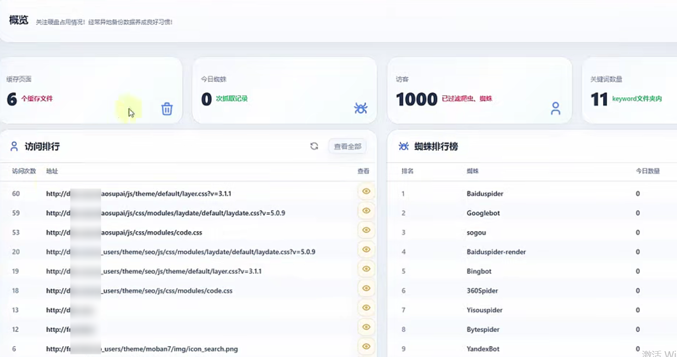
Task: Refresh the 访问排行 list
Action: click(314, 146)
